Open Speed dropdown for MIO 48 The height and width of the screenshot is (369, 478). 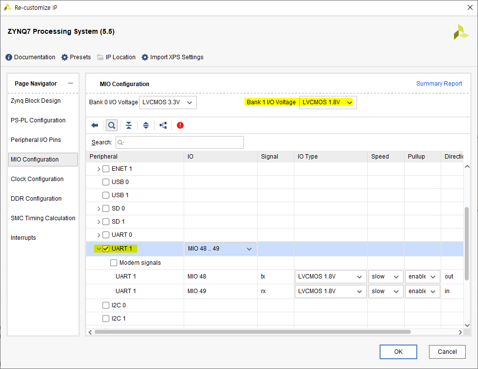click(385, 277)
